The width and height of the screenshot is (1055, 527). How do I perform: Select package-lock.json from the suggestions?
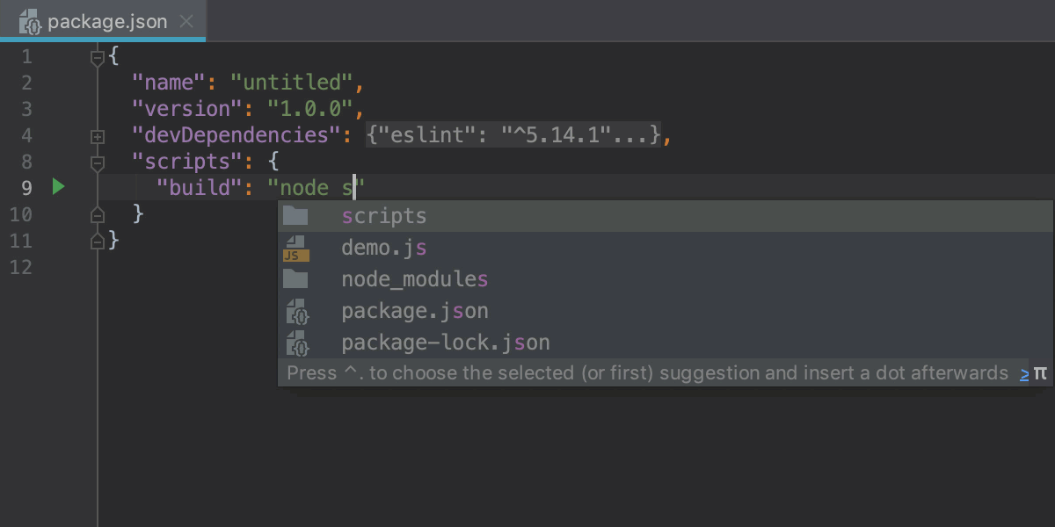coord(444,342)
